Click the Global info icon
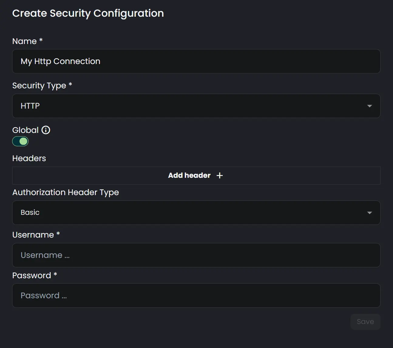Screen dimensions: 393x348 [x=46, y=130]
